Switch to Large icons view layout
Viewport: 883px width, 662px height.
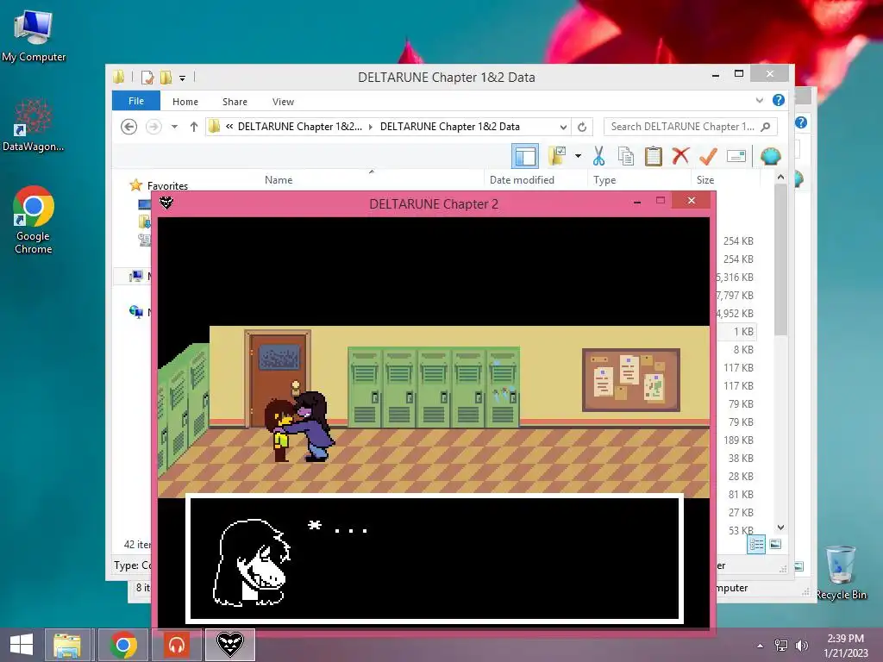[x=775, y=544]
